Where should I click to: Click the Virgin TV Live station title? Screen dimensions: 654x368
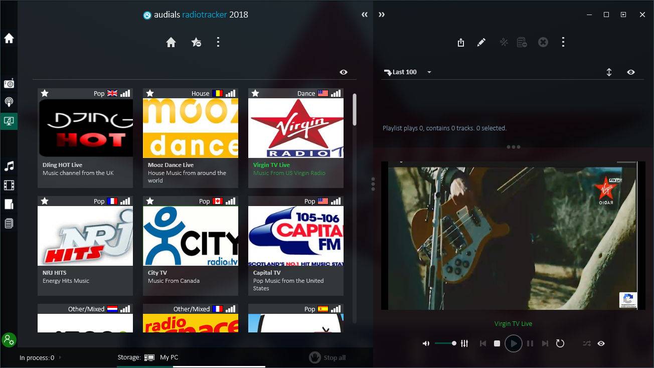click(x=271, y=165)
